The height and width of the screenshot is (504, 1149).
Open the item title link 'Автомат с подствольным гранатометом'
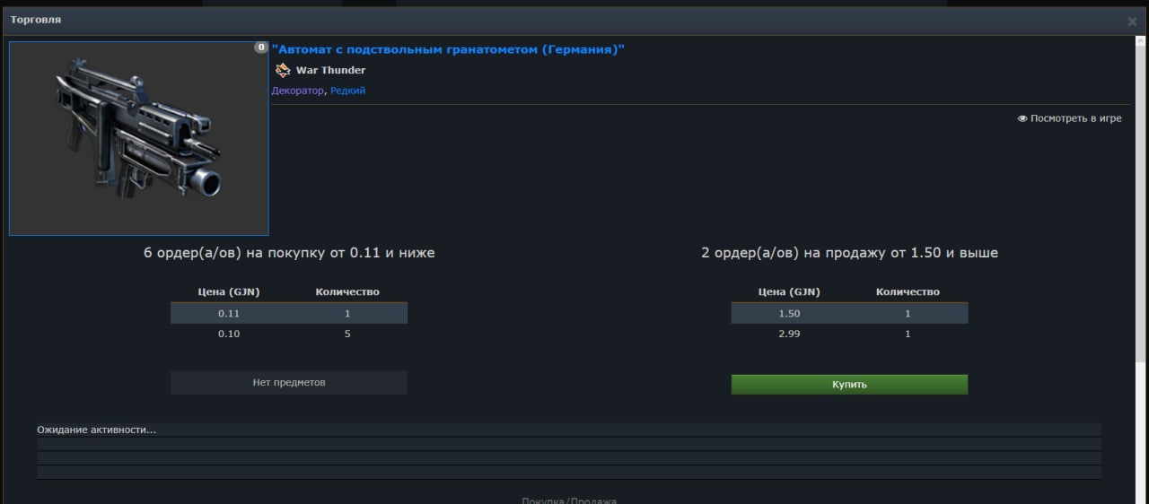(448, 49)
